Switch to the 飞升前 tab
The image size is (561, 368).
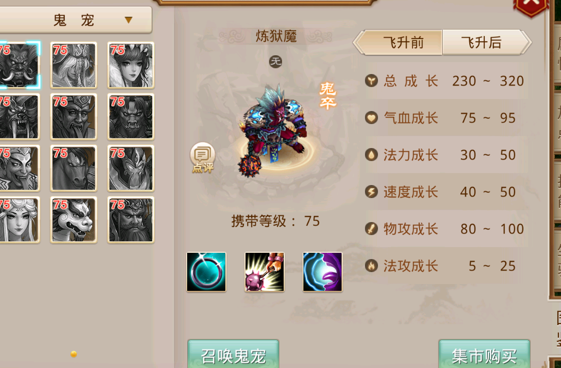pos(403,43)
